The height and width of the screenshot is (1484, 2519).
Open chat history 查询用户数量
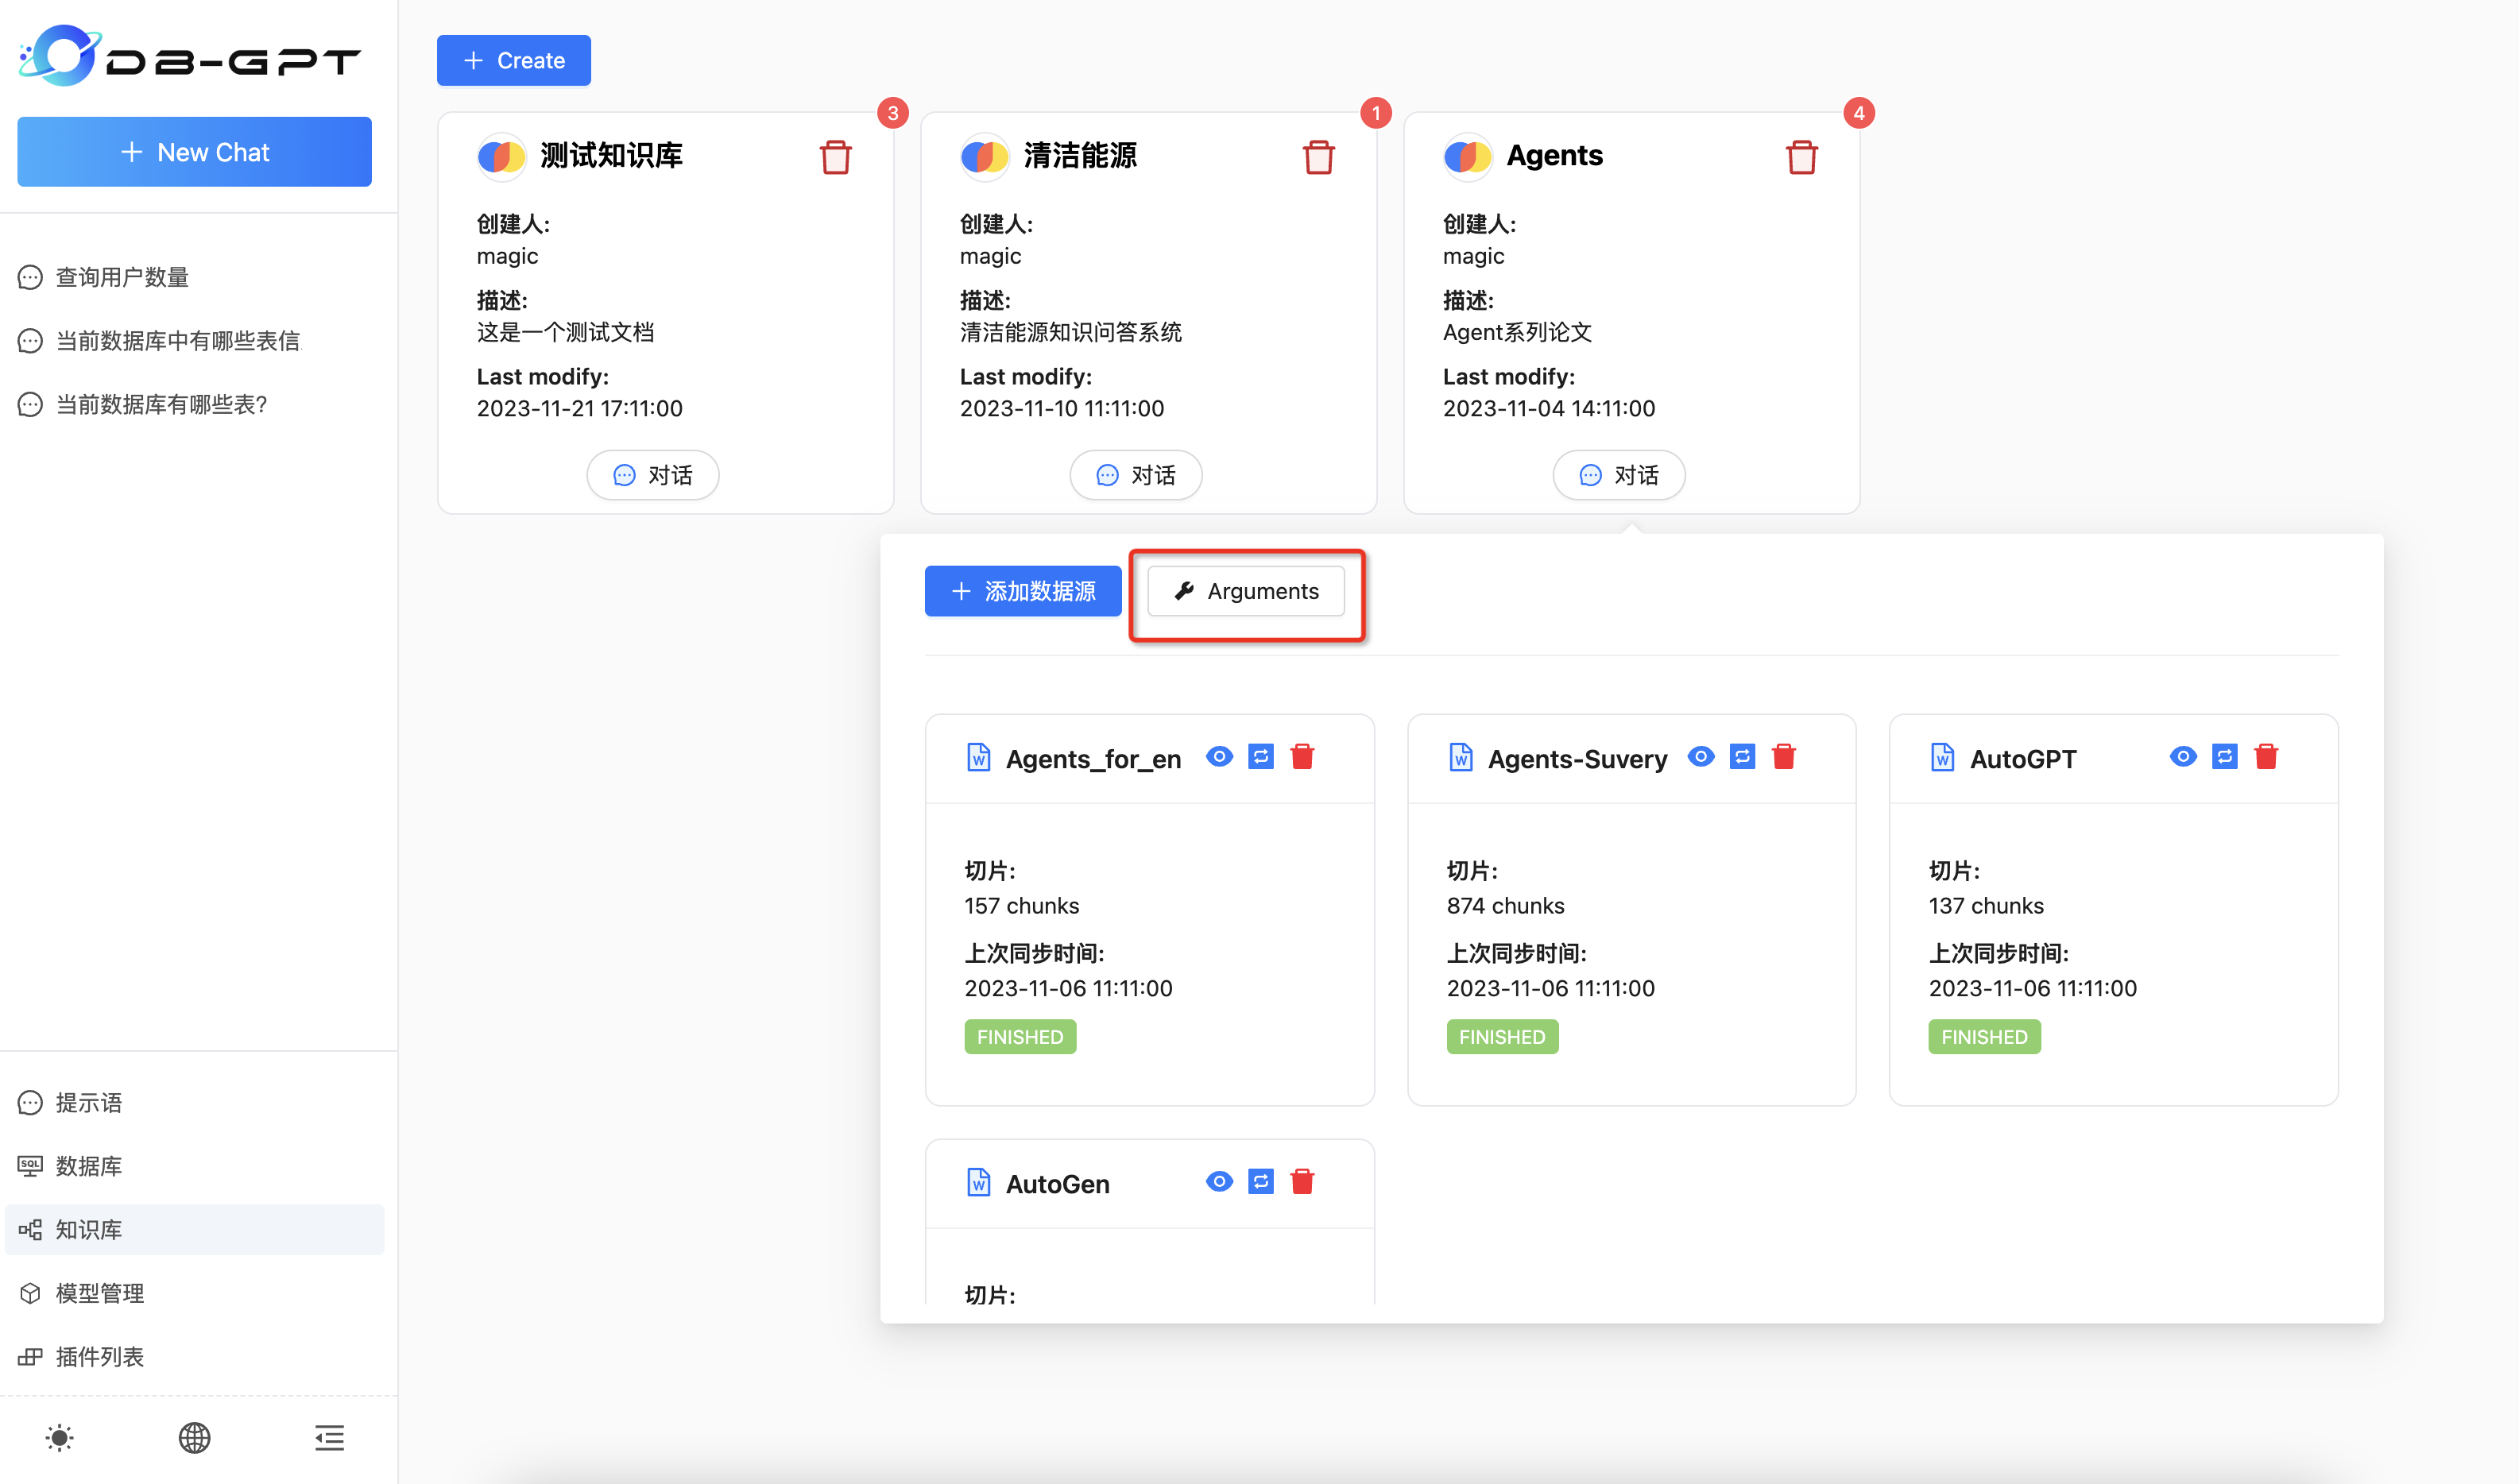(x=121, y=277)
